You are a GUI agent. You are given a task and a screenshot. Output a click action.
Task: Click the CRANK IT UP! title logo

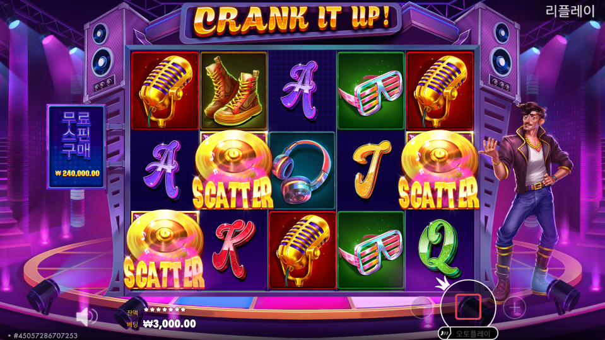291,21
